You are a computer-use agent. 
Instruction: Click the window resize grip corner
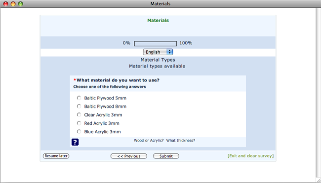tap(319, 181)
